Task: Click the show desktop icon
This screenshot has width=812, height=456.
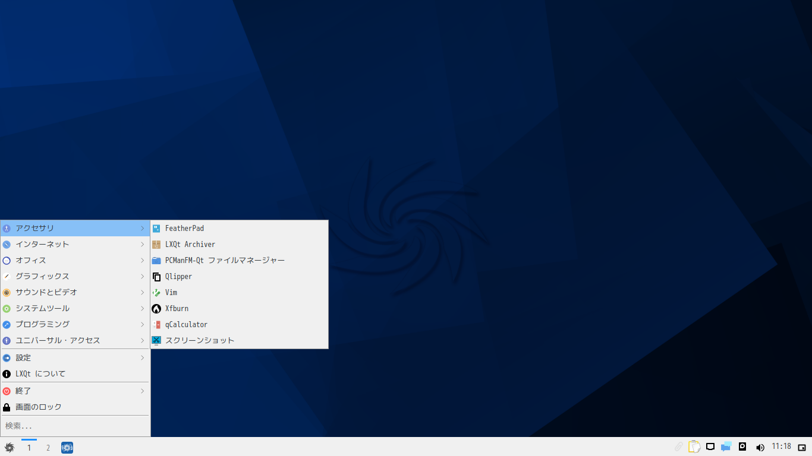Action: 802,447
